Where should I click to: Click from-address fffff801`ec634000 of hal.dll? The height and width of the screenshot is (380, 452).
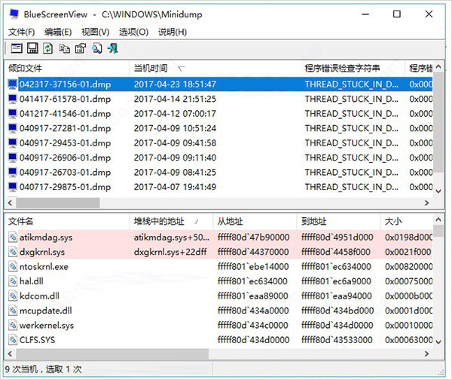pos(252,281)
